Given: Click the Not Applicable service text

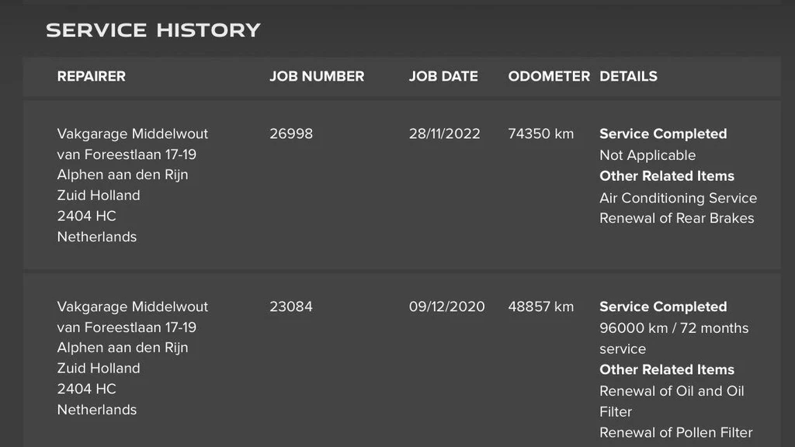Looking at the screenshot, I should (x=647, y=155).
